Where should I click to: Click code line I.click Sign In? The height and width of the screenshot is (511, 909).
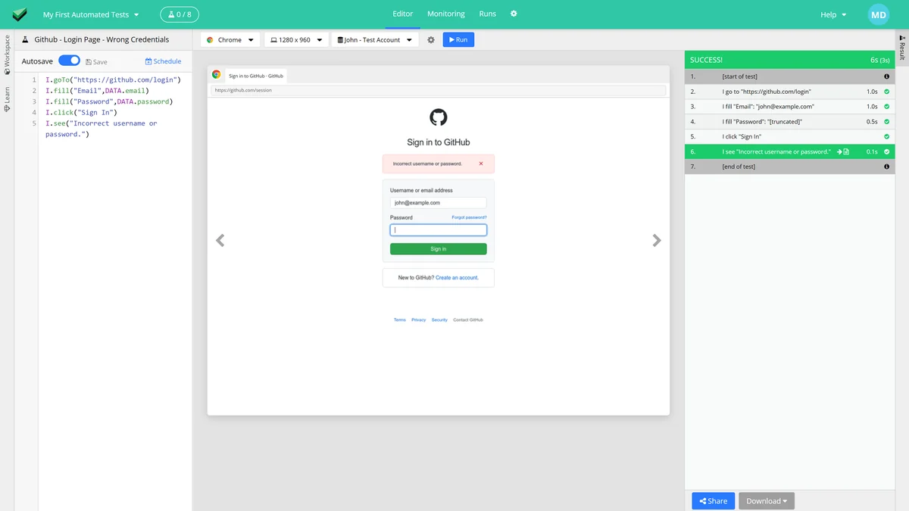[x=81, y=112]
